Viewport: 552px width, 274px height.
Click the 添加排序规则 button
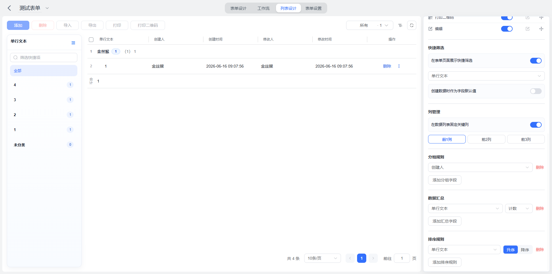[x=444, y=262]
